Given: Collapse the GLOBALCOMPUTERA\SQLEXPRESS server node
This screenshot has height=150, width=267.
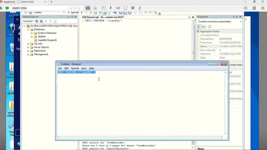Looking at the screenshot, I should pyautogui.click(x=24, y=26).
